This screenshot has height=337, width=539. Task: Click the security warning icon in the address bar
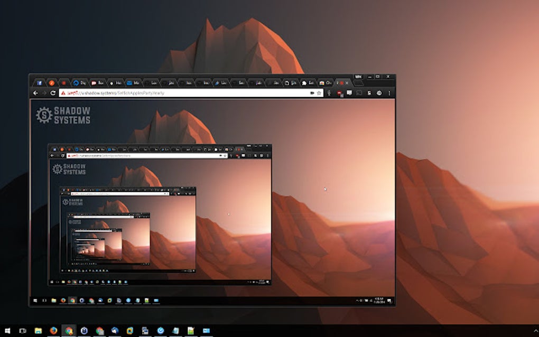[x=63, y=93]
